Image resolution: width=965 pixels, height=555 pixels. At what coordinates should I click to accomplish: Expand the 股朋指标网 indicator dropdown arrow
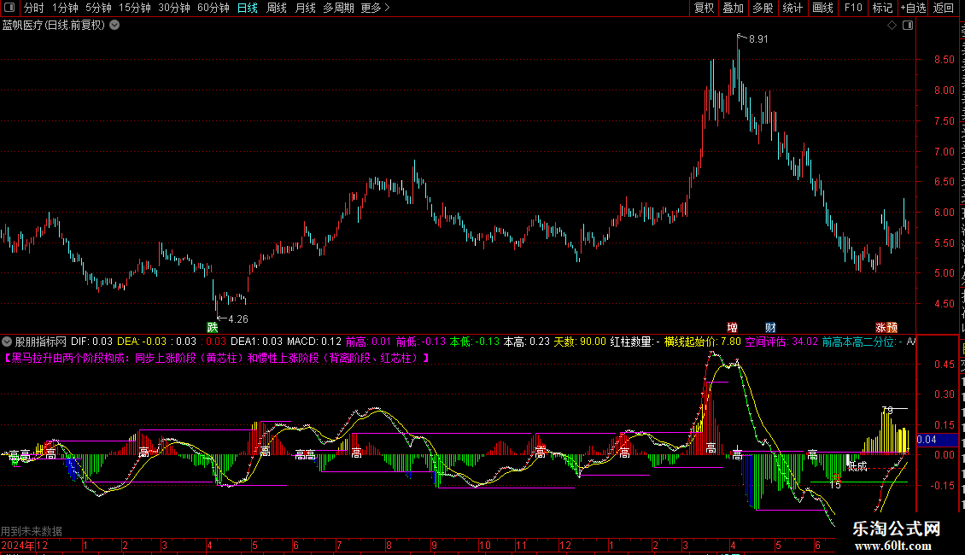pyautogui.click(x=7, y=342)
